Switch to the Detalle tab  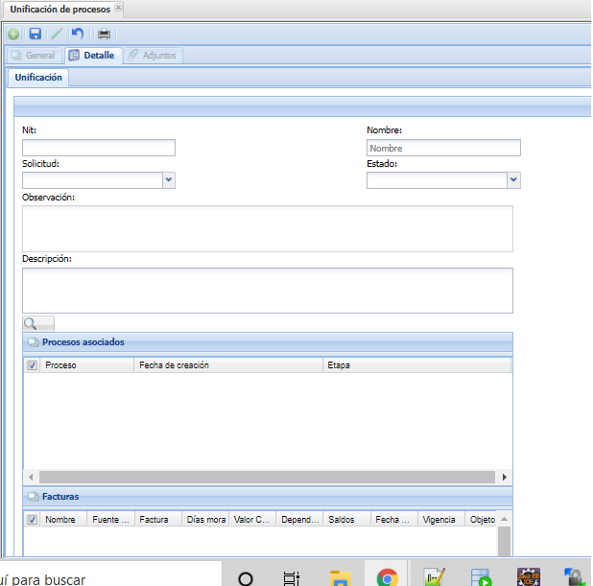tap(91, 56)
